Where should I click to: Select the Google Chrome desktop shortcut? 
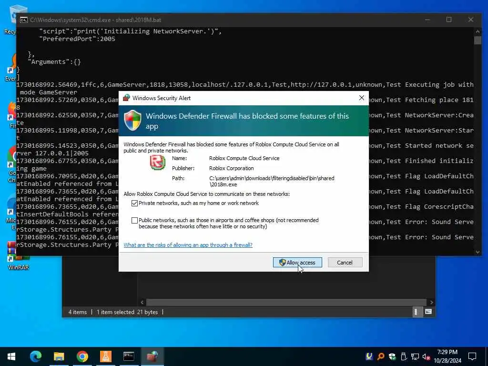[x=12, y=165]
